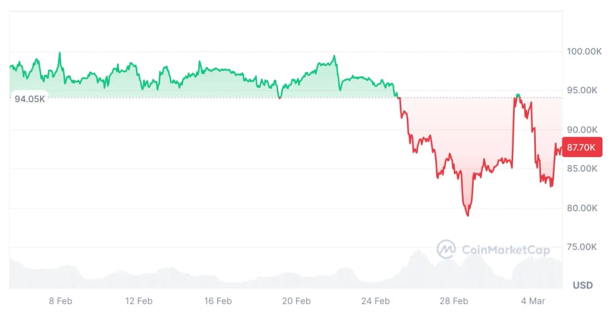
Task: Click the 75.00K price axis label
Action: click(583, 247)
